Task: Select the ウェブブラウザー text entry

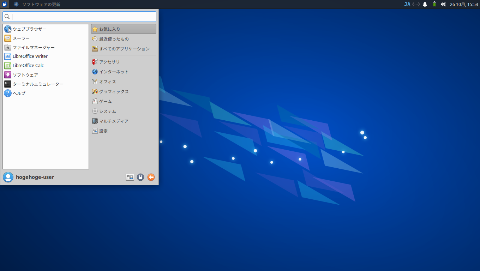Action: click(30, 29)
